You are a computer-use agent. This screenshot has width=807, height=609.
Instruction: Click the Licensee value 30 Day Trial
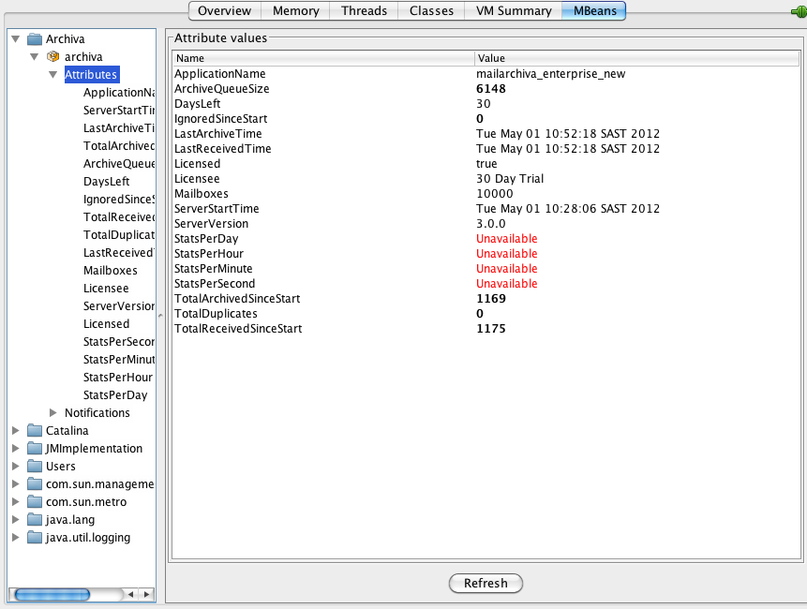click(510, 178)
